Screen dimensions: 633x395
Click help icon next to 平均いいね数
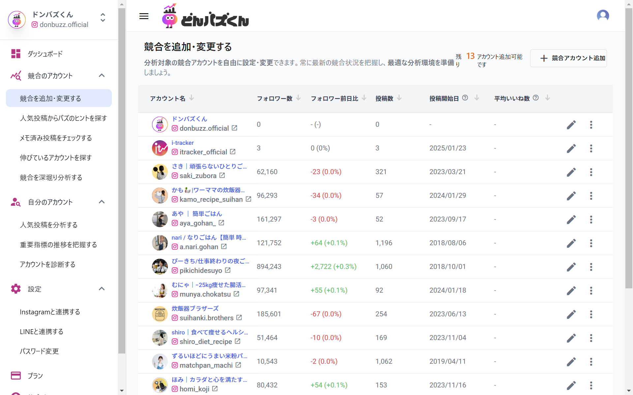[x=536, y=98]
